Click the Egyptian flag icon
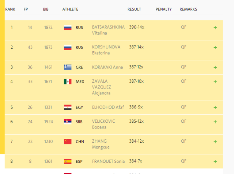234x174 pixels. tap(68, 107)
